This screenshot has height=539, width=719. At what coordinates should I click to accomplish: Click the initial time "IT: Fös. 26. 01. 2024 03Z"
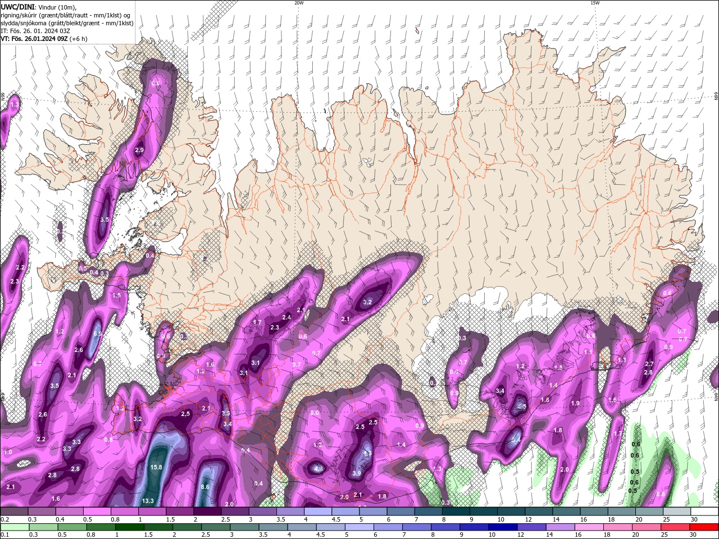point(35,31)
